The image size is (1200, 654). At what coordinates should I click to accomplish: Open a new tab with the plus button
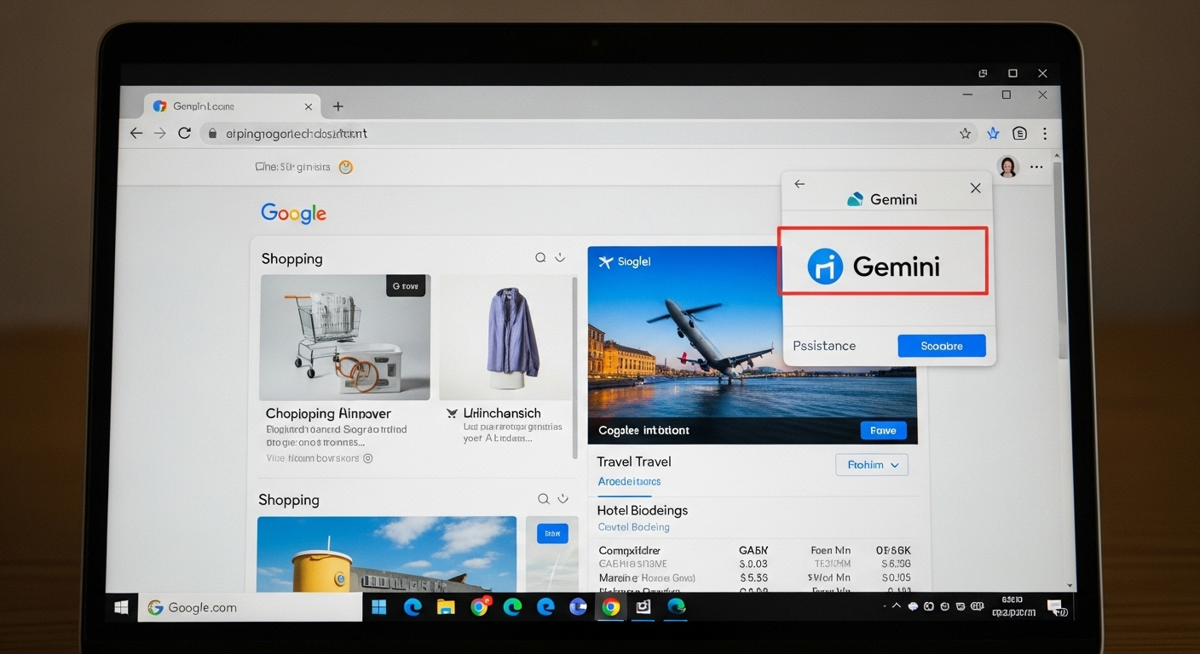(x=337, y=106)
